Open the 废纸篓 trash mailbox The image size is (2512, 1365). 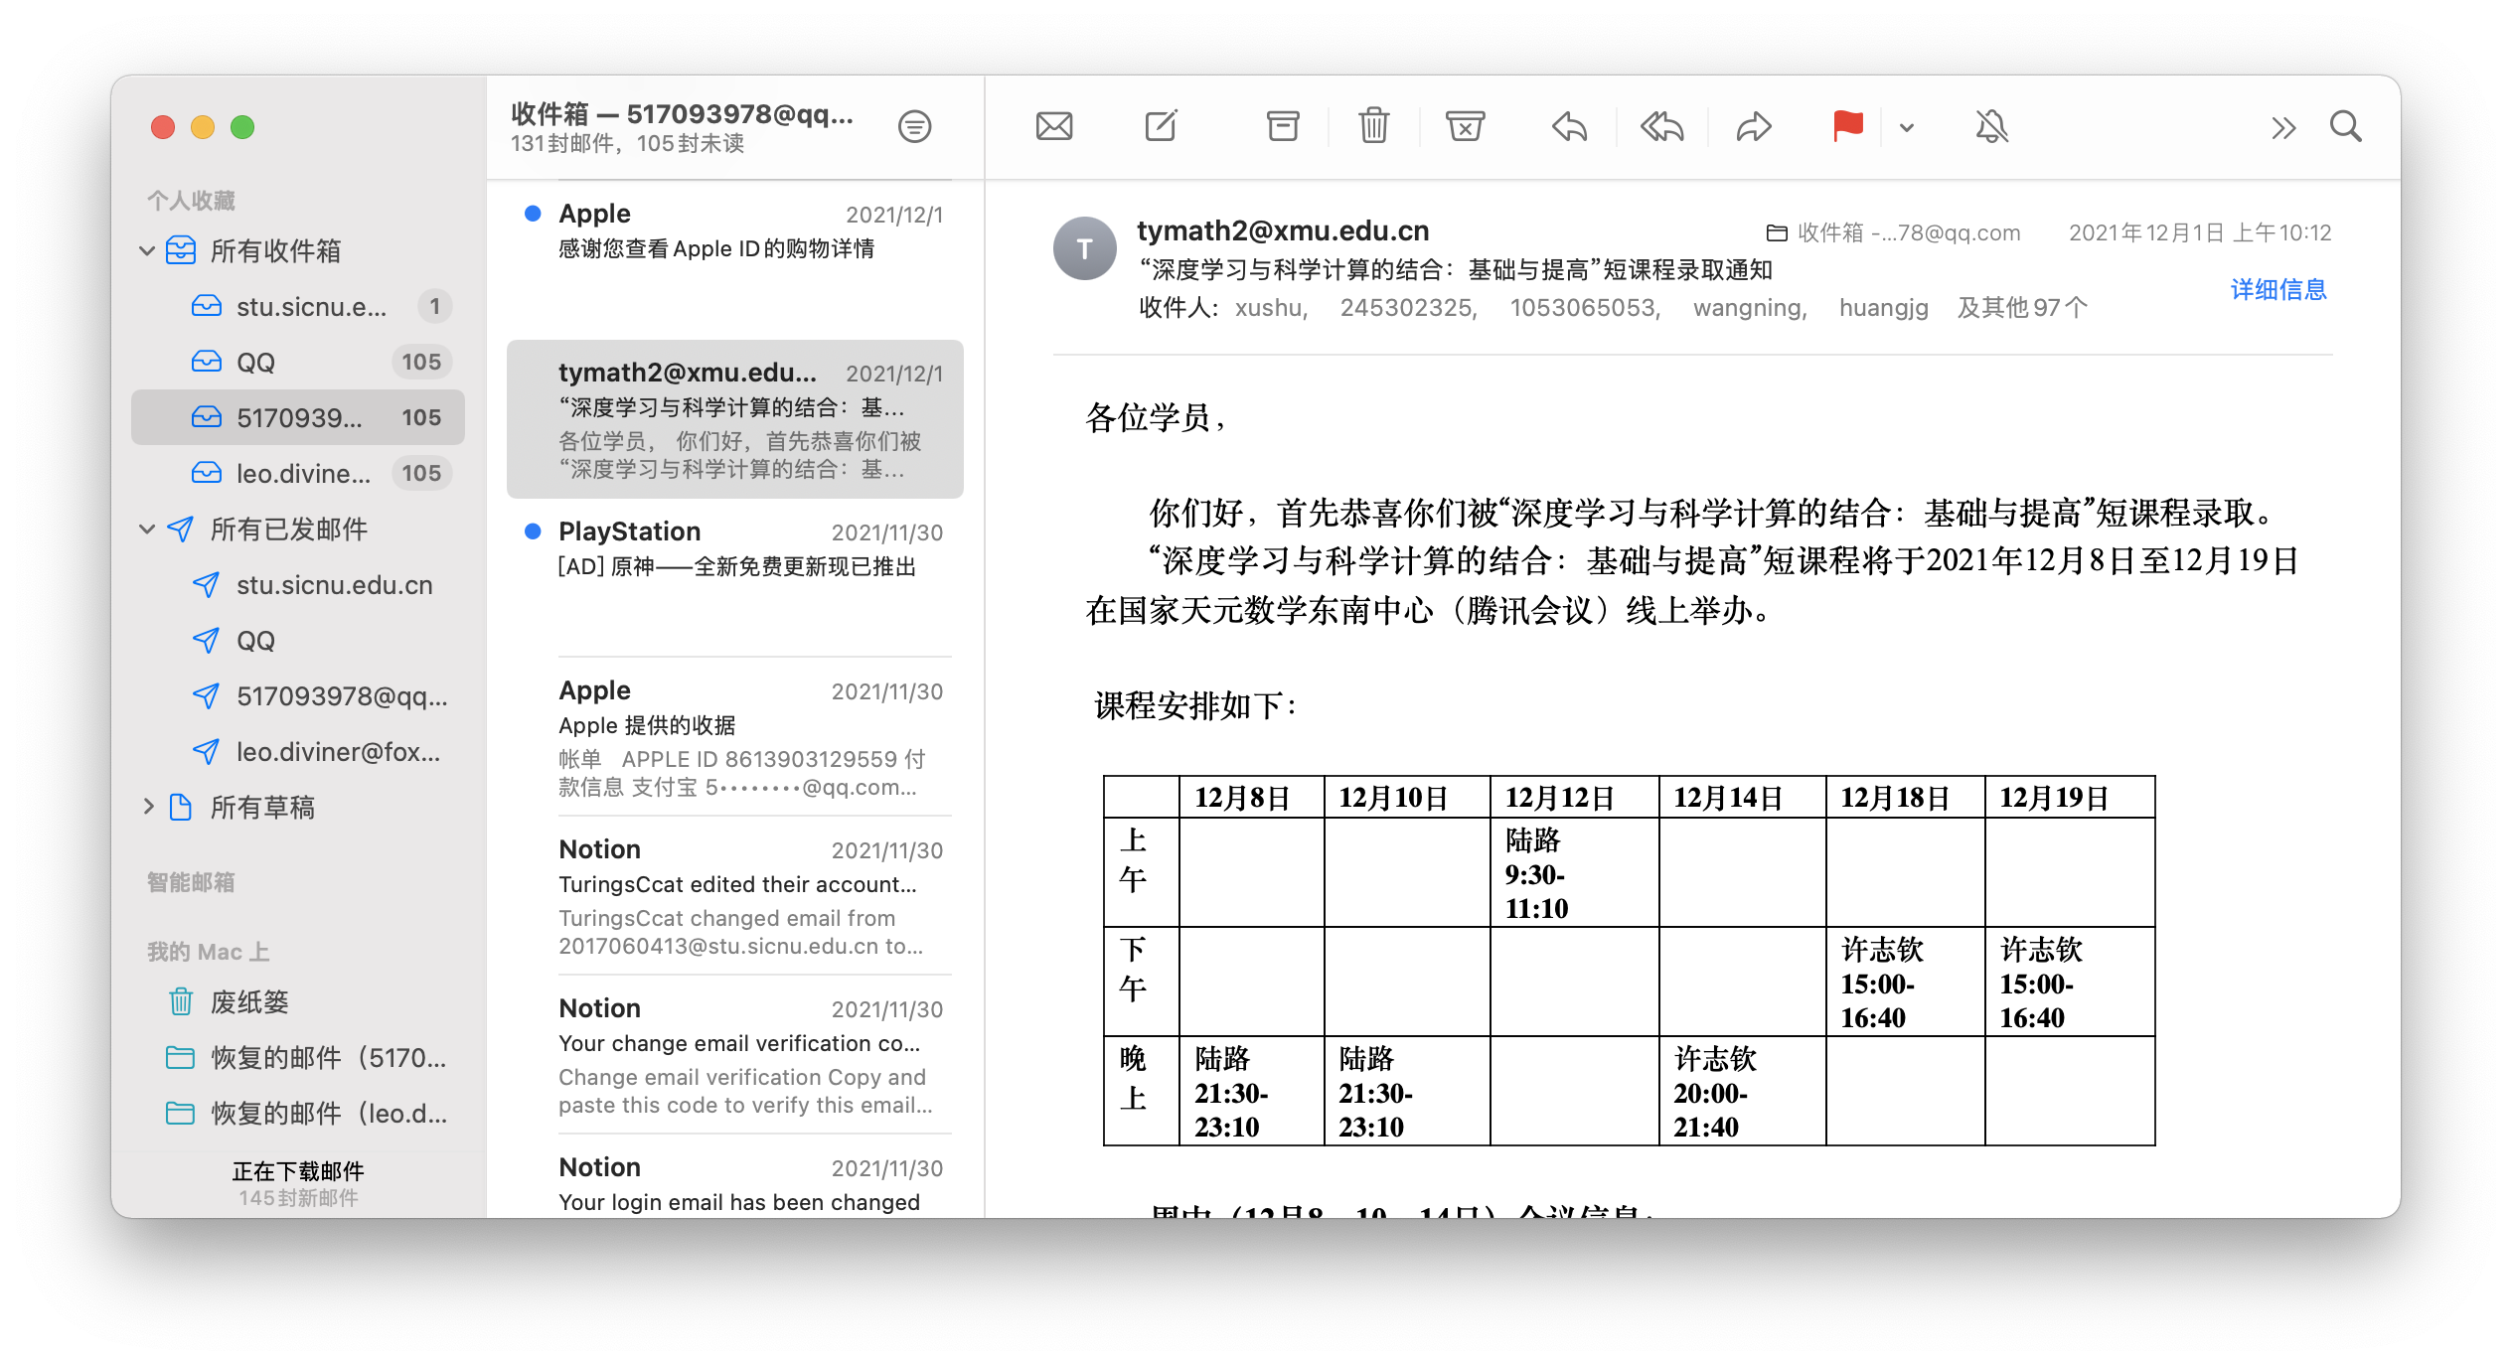(248, 1001)
